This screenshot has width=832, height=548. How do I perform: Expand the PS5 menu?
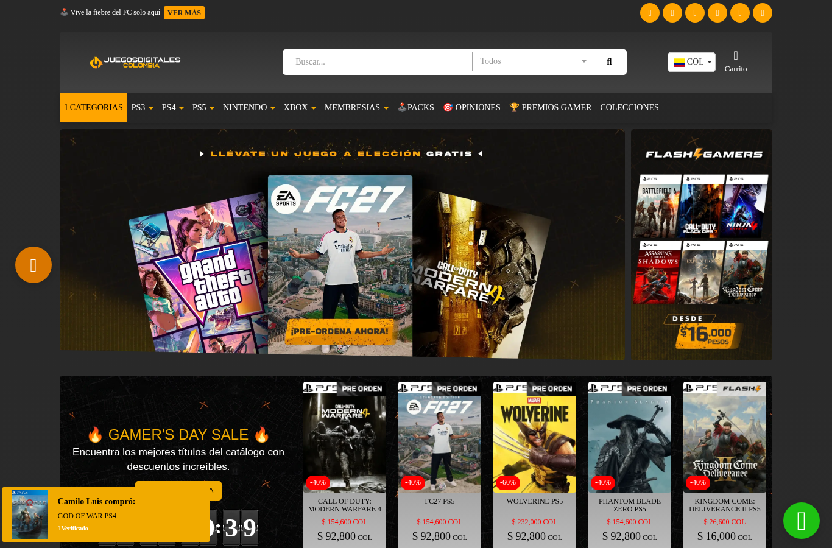click(x=203, y=108)
